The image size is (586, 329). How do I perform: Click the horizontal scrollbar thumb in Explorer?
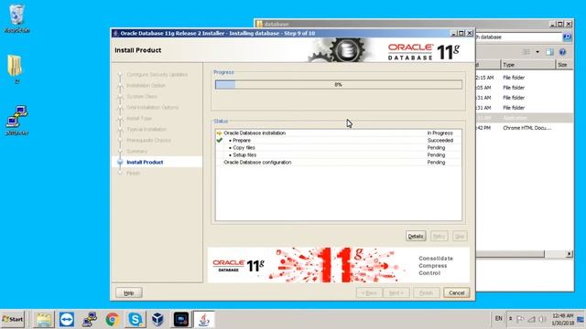[x=510, y=254]
